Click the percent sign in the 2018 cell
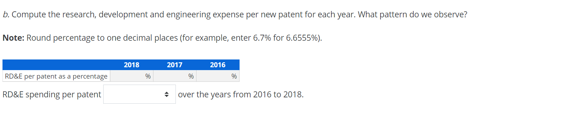582x137 pixels. coord(148,76)
